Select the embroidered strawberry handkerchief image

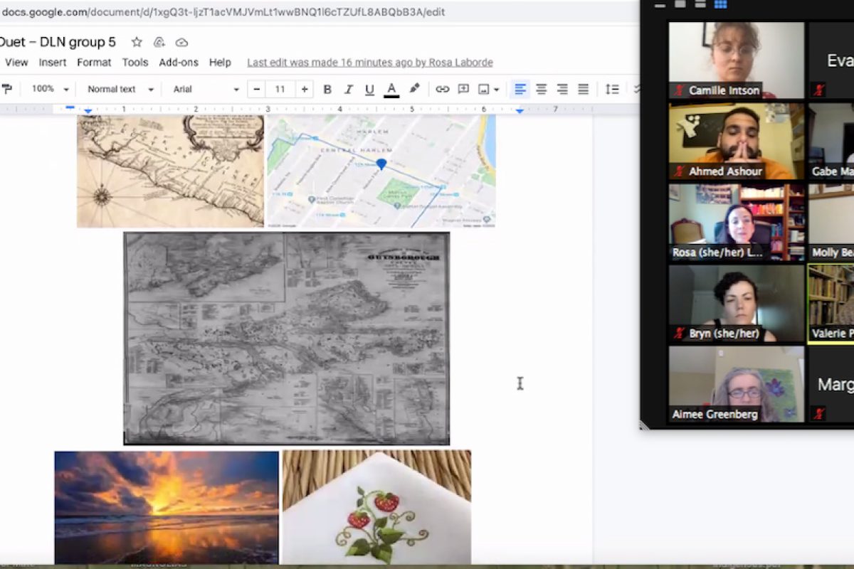pos(376,508)
